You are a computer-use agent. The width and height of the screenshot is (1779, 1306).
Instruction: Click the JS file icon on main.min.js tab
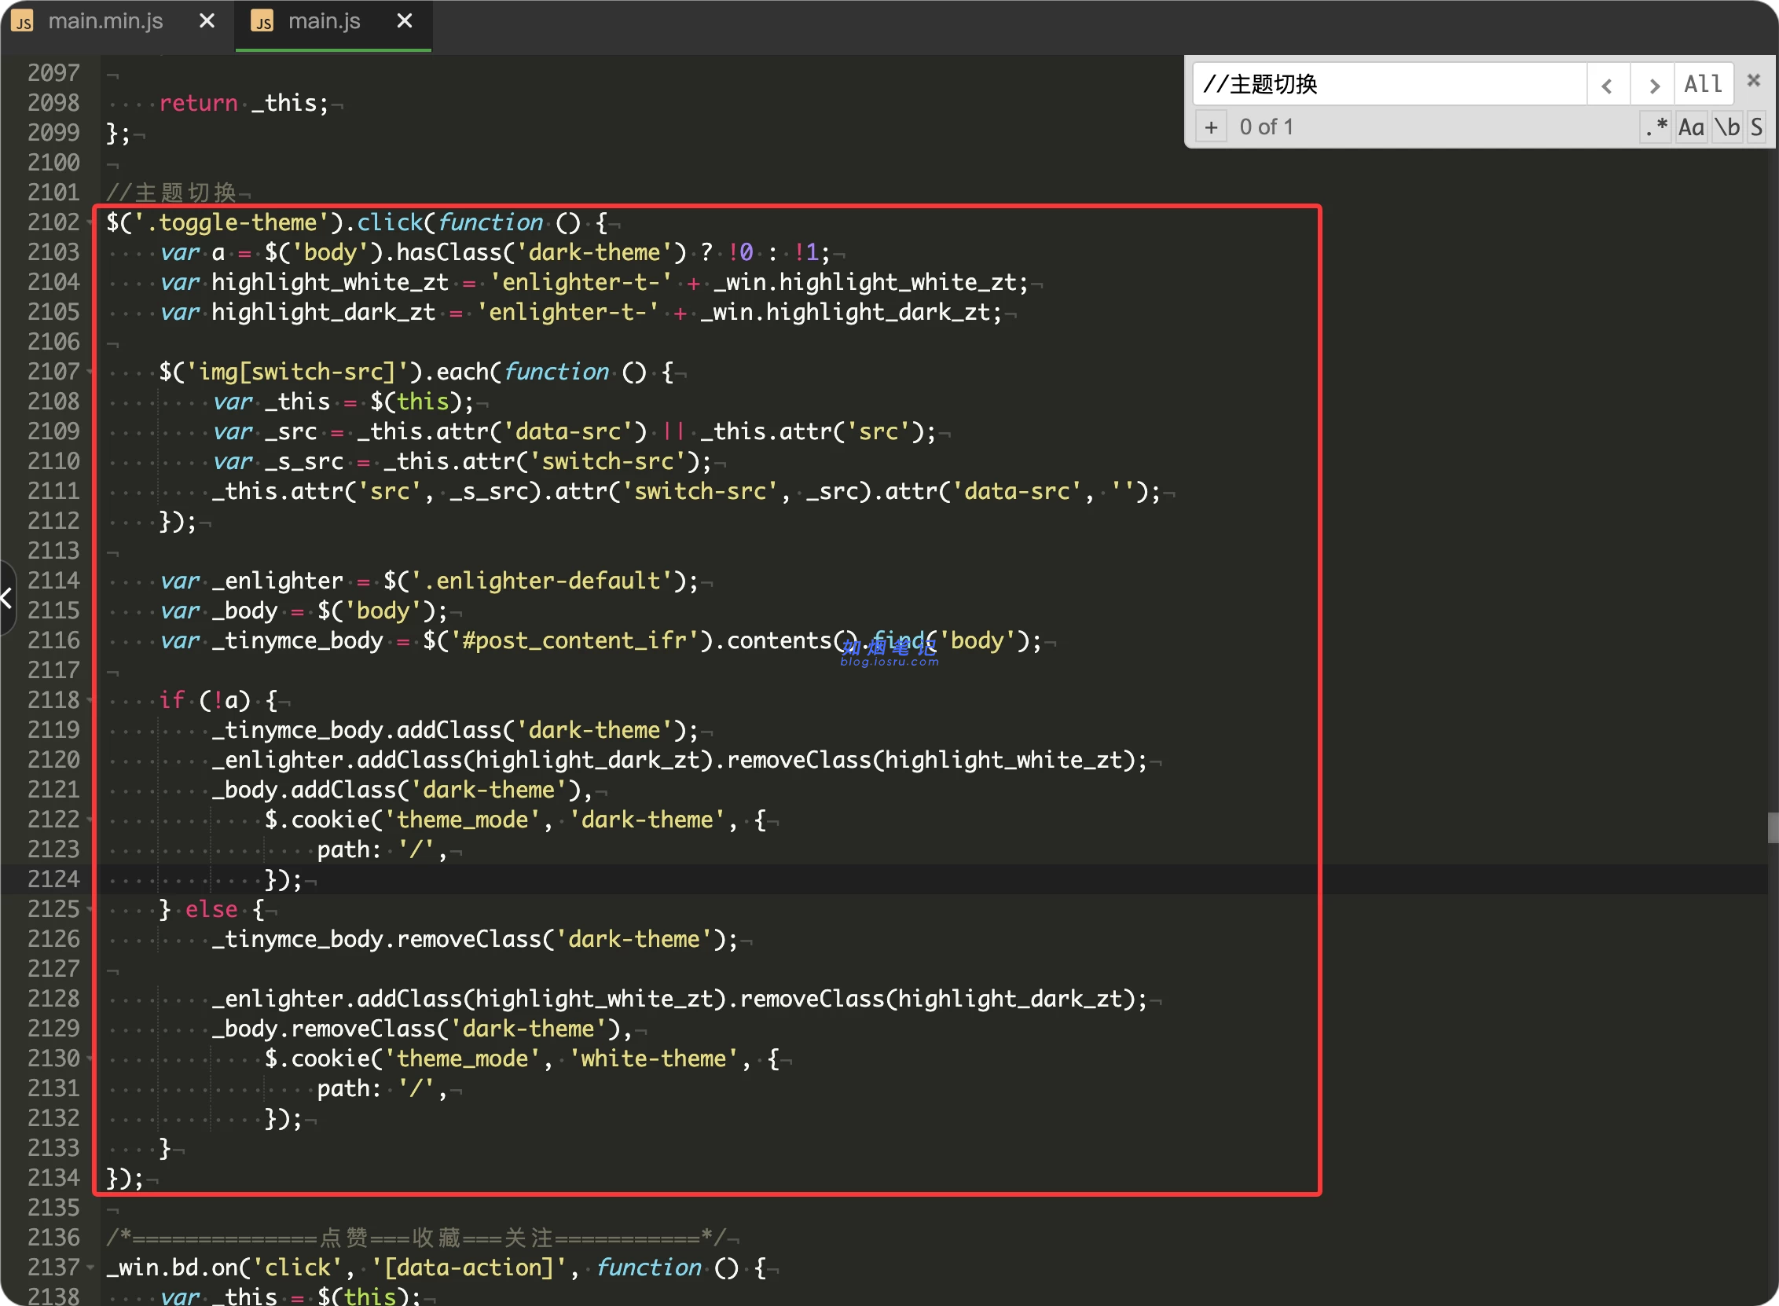click(x=24, y=21)
